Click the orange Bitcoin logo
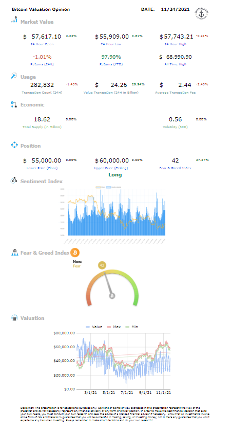The image size is (232, 431). (75, 253)
